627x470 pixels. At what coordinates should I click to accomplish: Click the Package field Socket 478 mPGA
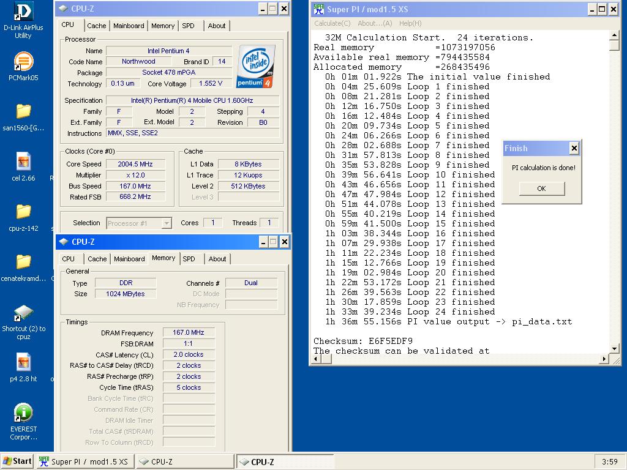169,72
